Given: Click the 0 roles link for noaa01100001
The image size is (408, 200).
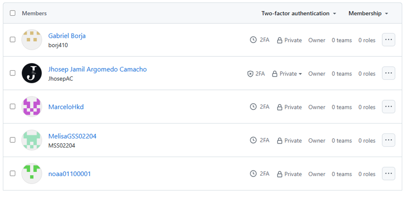Looking at the screenshot, I should point(367,174).
